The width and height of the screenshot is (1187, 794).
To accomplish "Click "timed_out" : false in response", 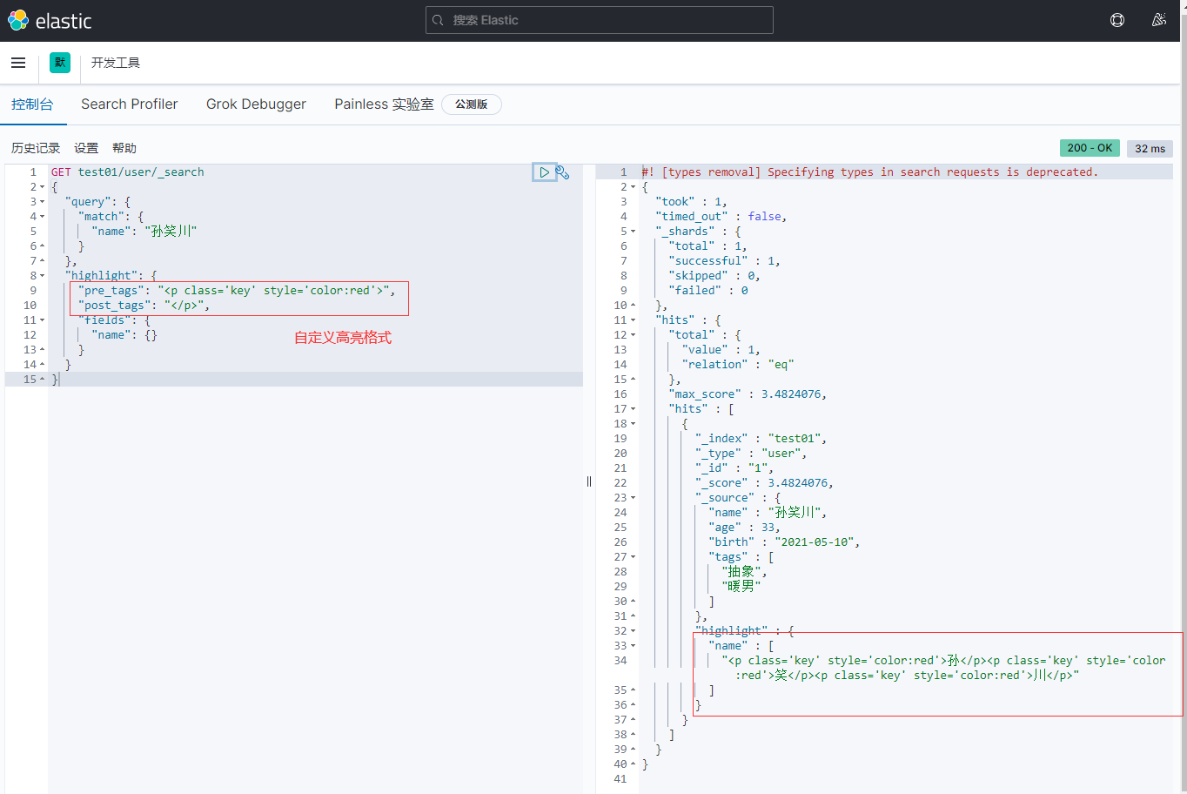I will (721, 217).
